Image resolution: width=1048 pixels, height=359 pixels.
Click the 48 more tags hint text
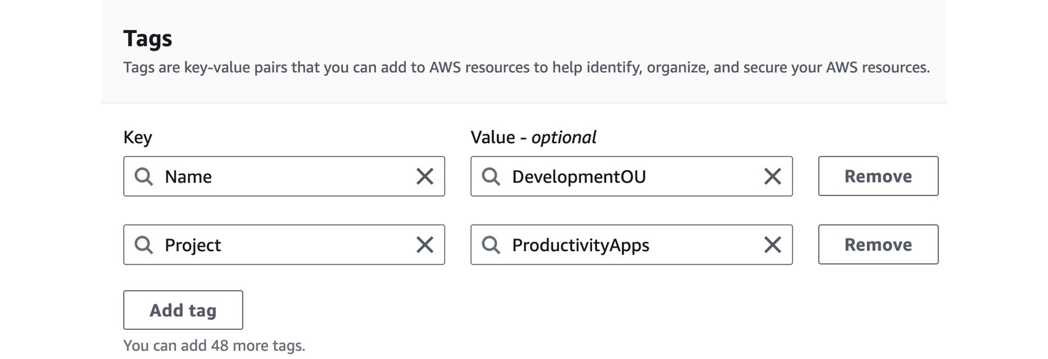coord(214,346)
